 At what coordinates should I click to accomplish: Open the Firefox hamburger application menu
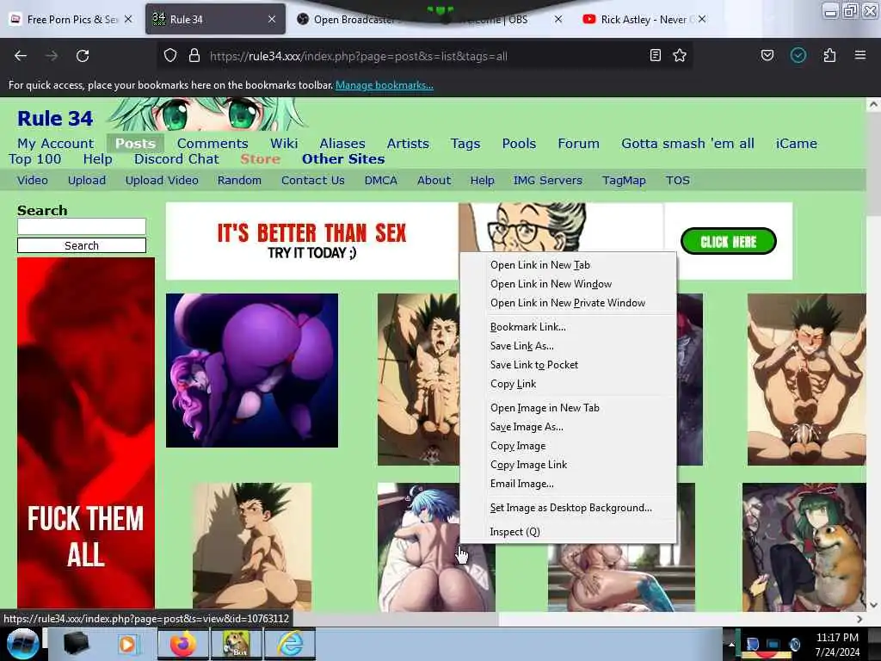pos(860,55)
